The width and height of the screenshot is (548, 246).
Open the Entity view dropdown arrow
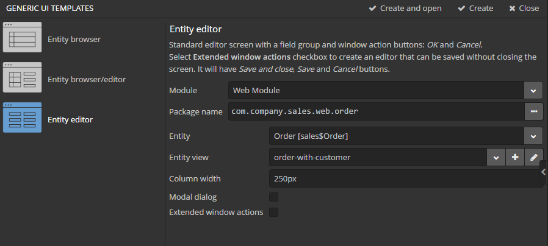coord(496,157)
